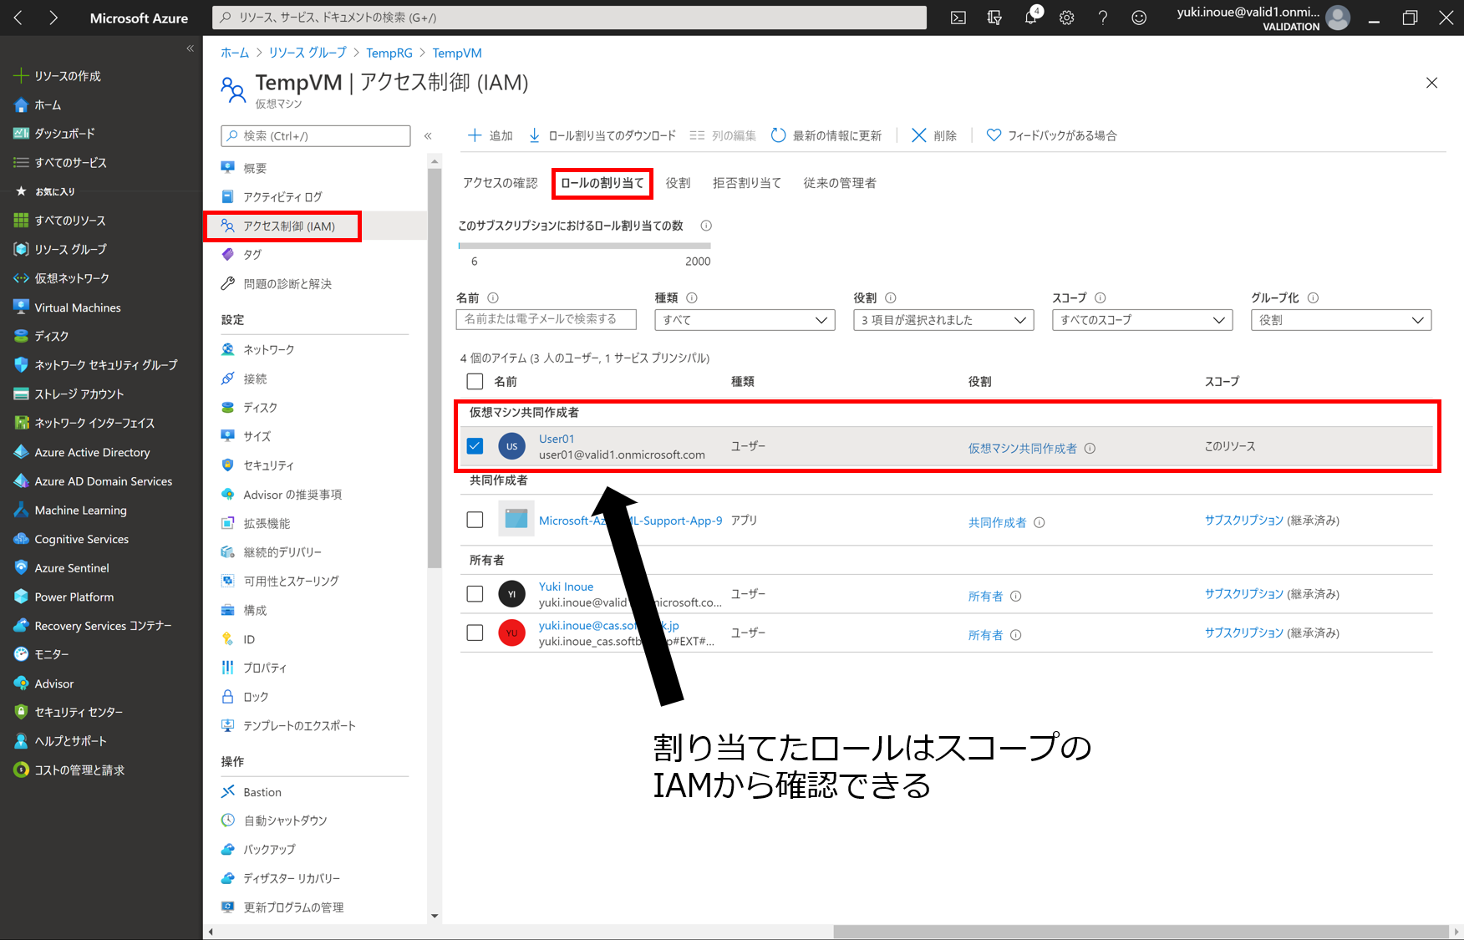Send feedback via the smiley icon
Viewport: 1464px width, 940px height.
[x=1139, y=18]
